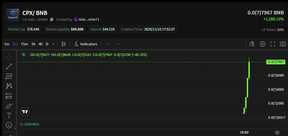Toggle the symbol status dot in legend
Image resolution: width=288 pixels, height=136 pixels.
[x=23, y=55]
